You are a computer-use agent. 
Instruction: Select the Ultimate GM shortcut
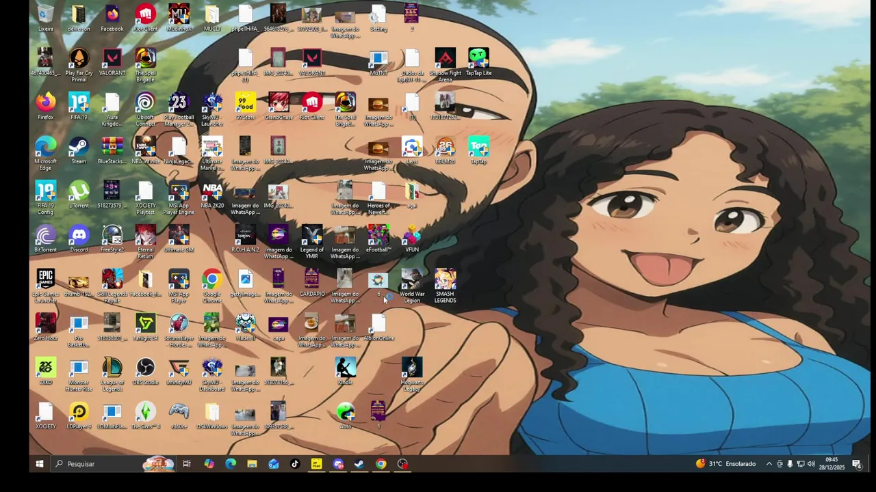tap(179, 239)
